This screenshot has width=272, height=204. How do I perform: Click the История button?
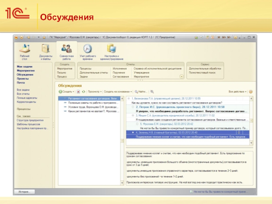24,191
